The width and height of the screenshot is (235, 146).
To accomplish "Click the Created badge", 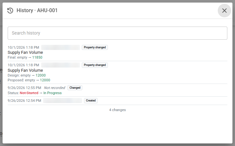I will [x=91, y=101].
